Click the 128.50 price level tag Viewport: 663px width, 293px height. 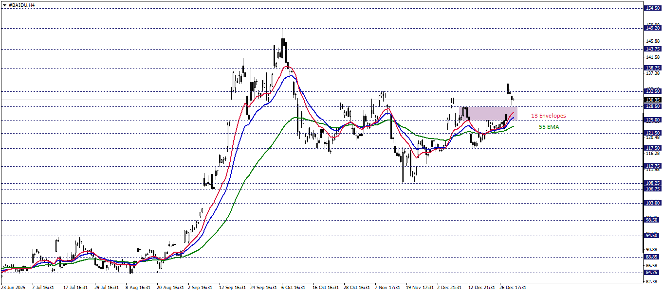pyautogui.click(x=652, y=106)
